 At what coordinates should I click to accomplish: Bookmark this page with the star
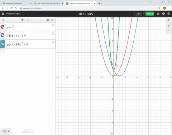point(159,8)
